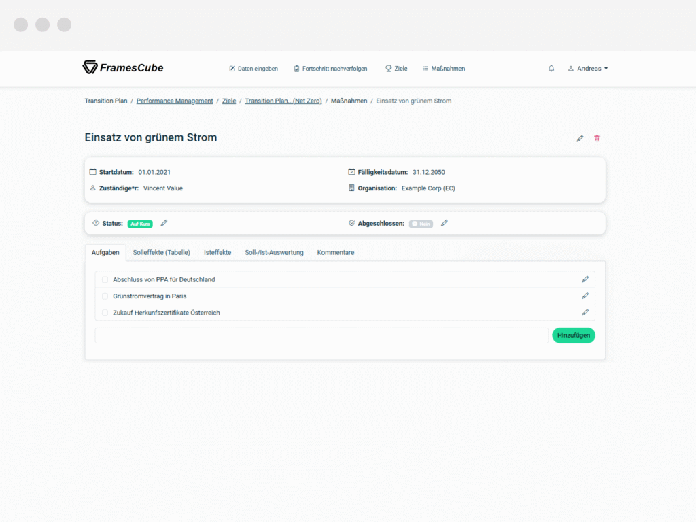Open the notifications bell icon
The image size is (696, 522).
point(551,69)
